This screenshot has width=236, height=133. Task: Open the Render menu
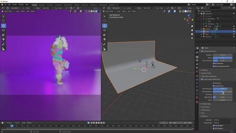click(x=15, y=5)
